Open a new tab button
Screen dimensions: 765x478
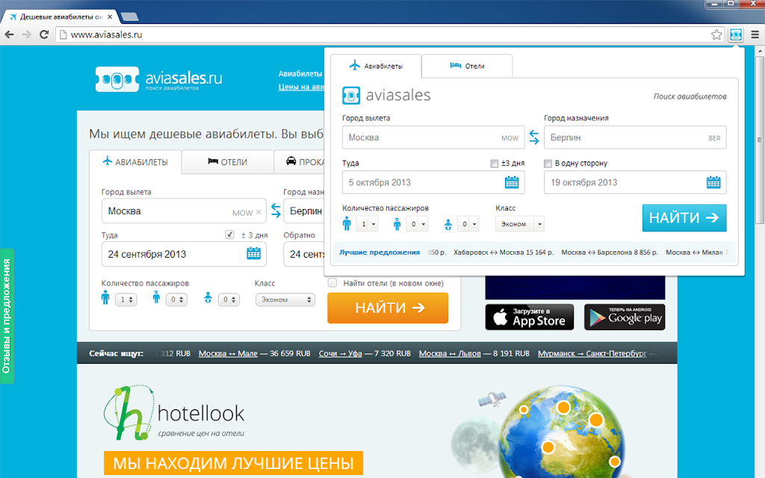tap(129, 17)
